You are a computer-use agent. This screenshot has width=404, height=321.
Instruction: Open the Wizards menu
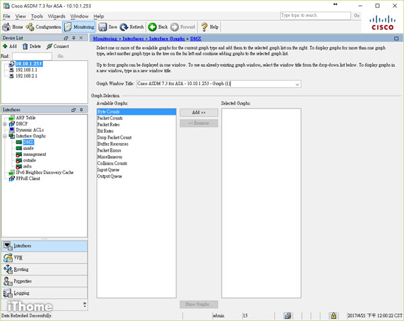pyautogui.click(x=57, y=16)
